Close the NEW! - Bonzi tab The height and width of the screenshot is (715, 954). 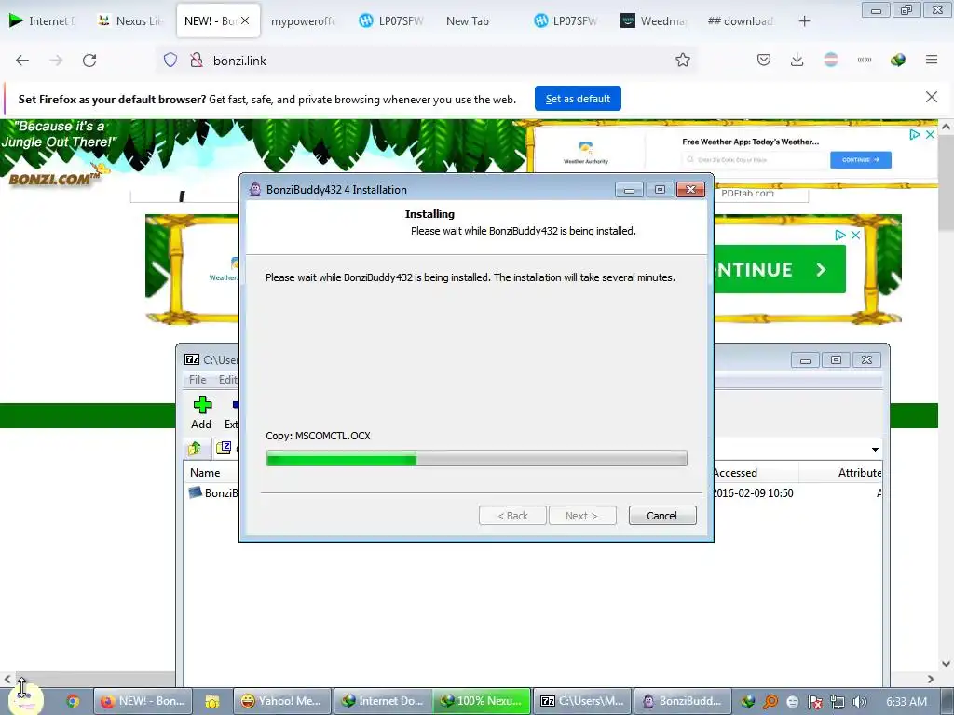[245, 20]
